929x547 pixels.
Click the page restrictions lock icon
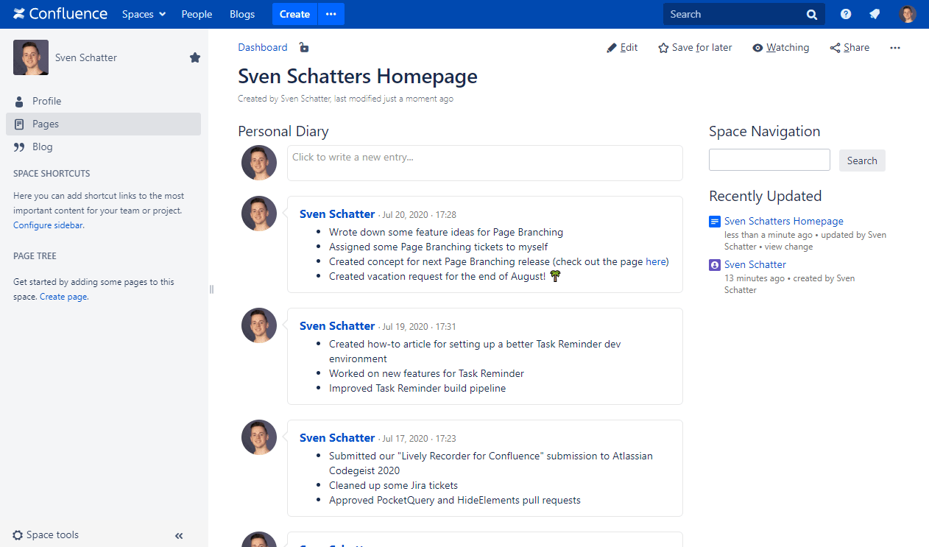(304, 47)
